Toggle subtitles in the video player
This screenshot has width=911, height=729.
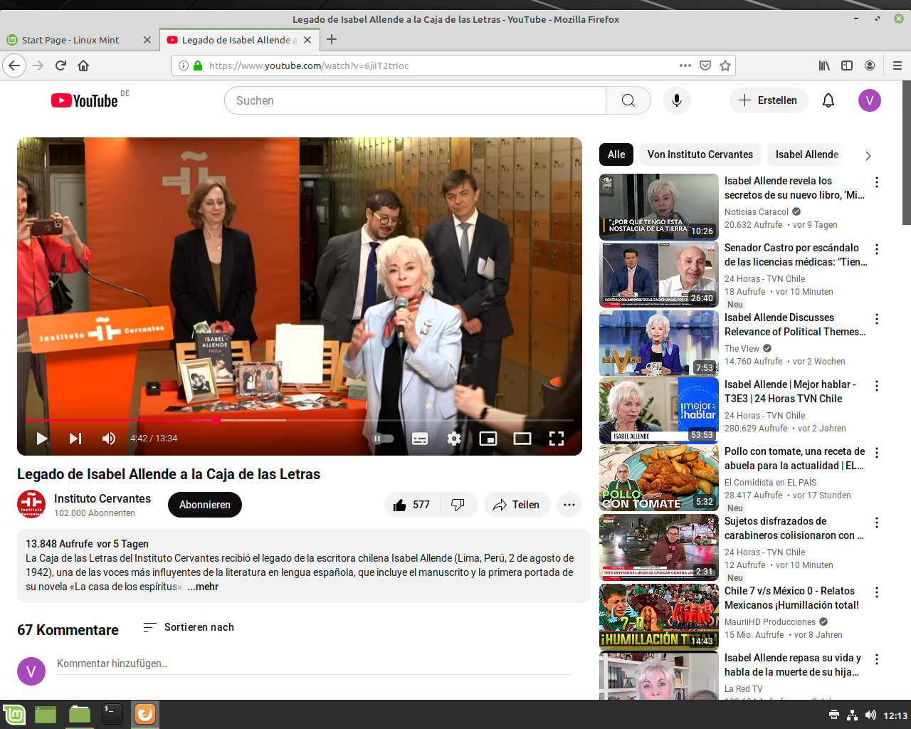coord(420,439)
